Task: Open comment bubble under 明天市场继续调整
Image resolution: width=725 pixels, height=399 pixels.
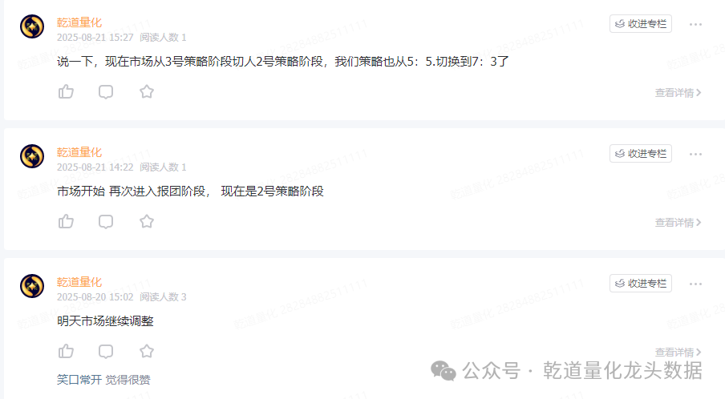Action: [x=106, y=351]
